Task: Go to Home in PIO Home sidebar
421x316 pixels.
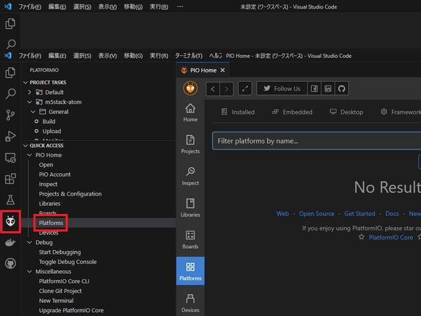Action: [190, 113]
